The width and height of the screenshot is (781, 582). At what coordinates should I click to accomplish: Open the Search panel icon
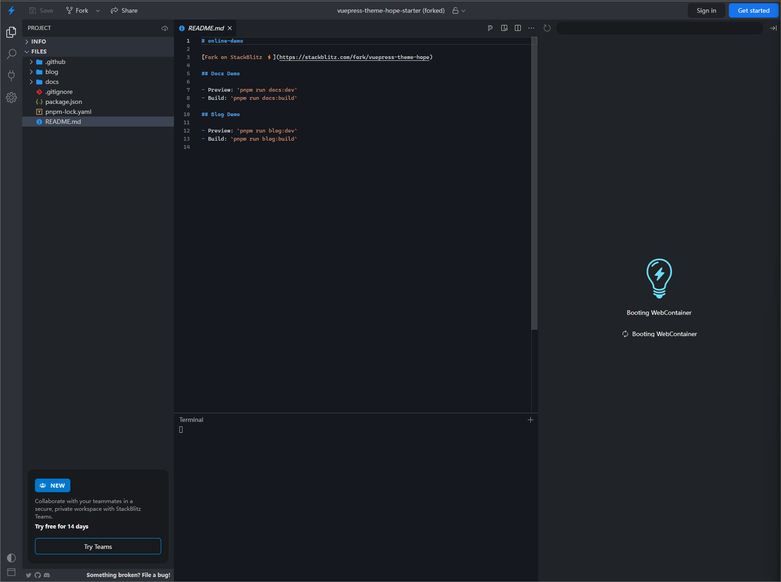[x=11, y=54]
